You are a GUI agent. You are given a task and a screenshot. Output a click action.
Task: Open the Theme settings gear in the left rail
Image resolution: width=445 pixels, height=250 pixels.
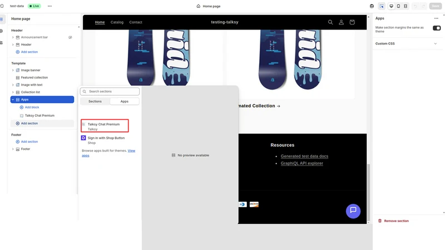tap(2, 31)
